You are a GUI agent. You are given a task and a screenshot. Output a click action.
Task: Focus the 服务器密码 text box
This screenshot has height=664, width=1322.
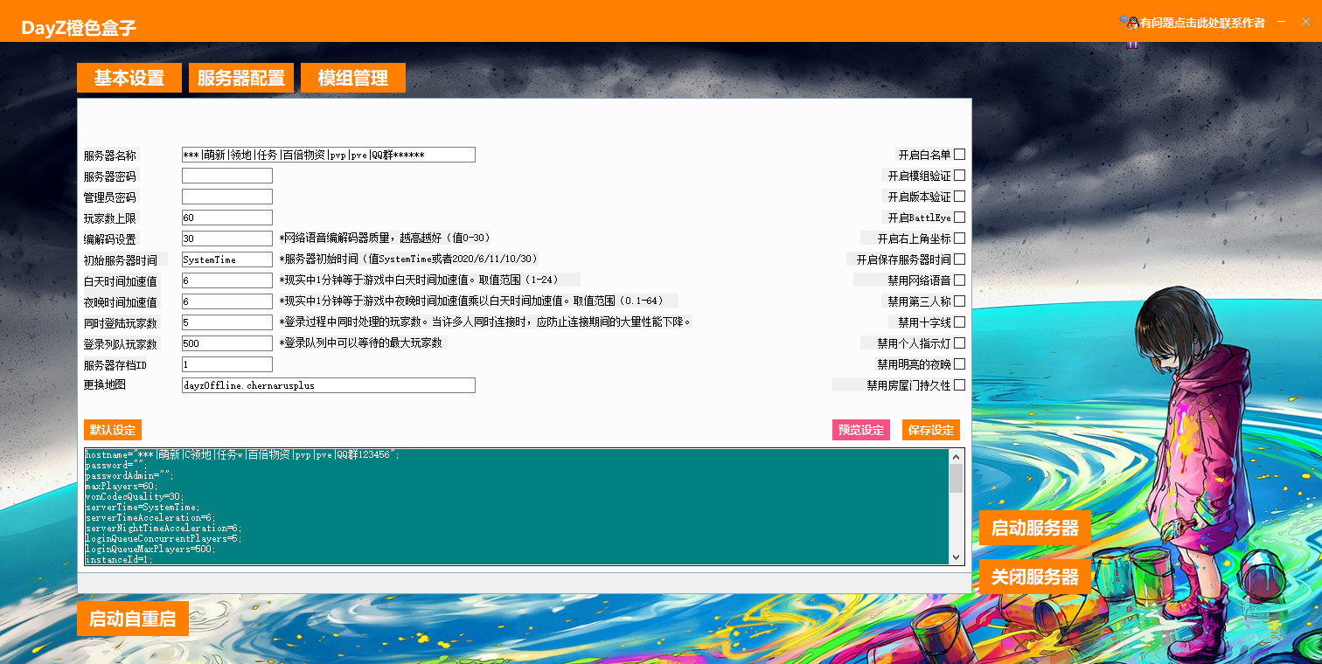click(x=227, y=176)
